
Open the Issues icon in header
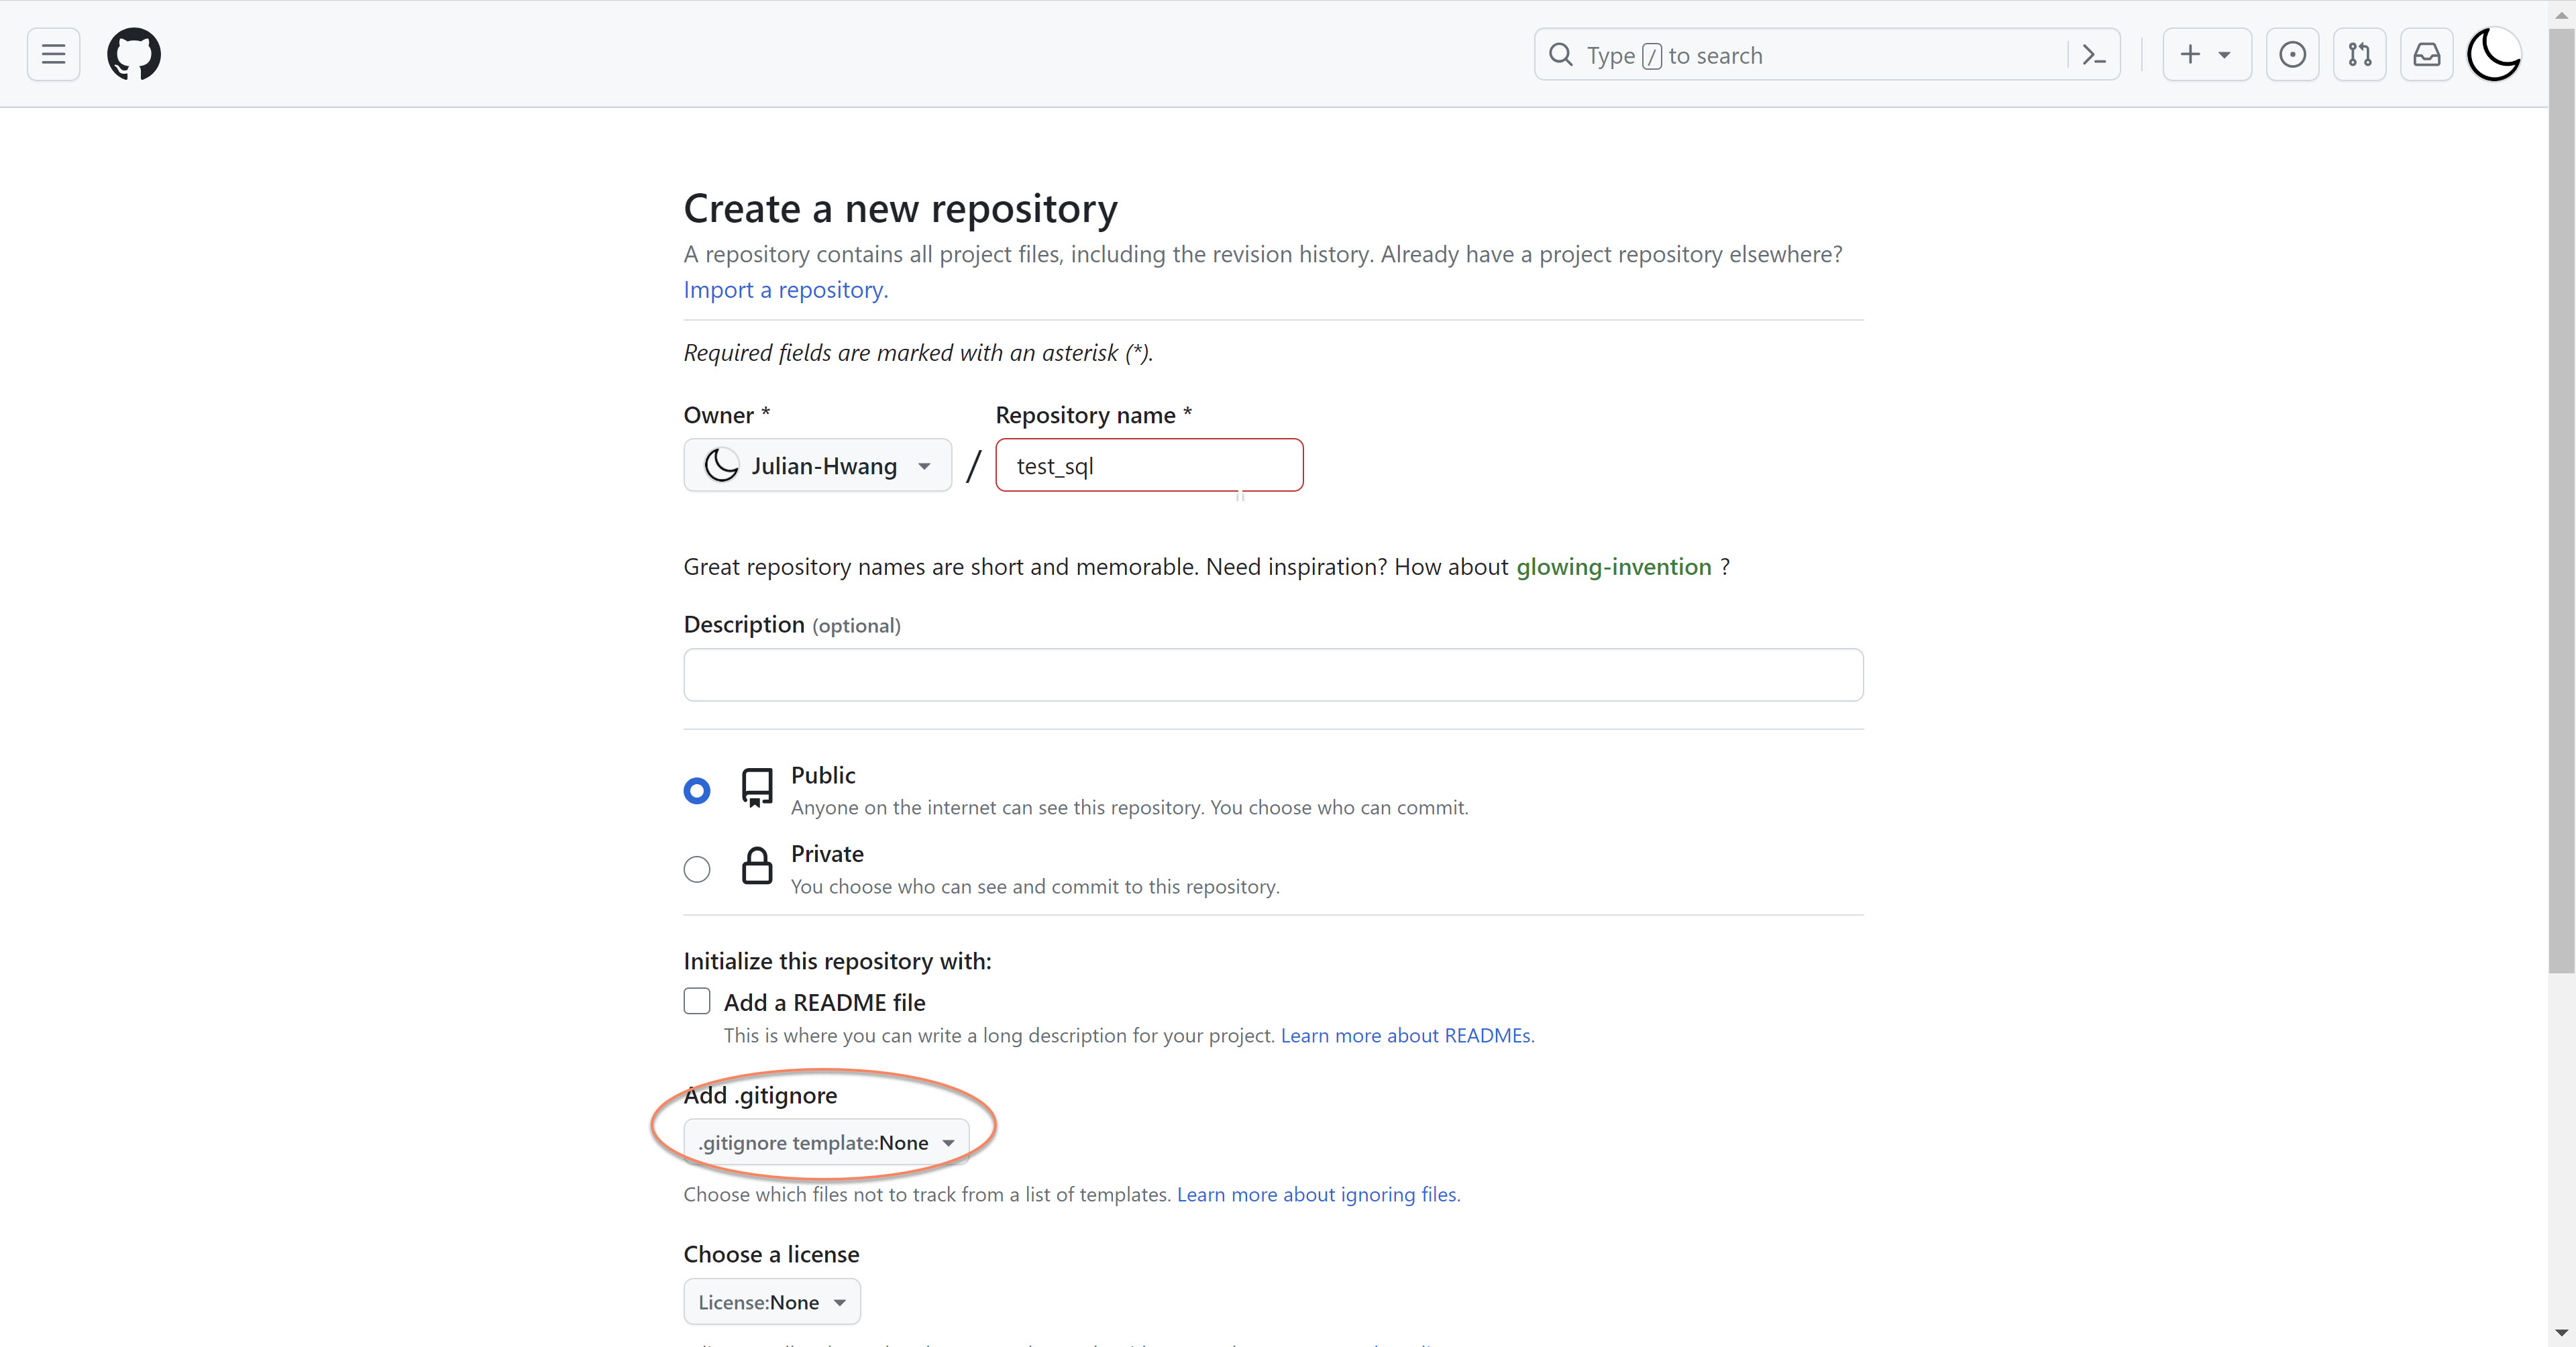2292,54
